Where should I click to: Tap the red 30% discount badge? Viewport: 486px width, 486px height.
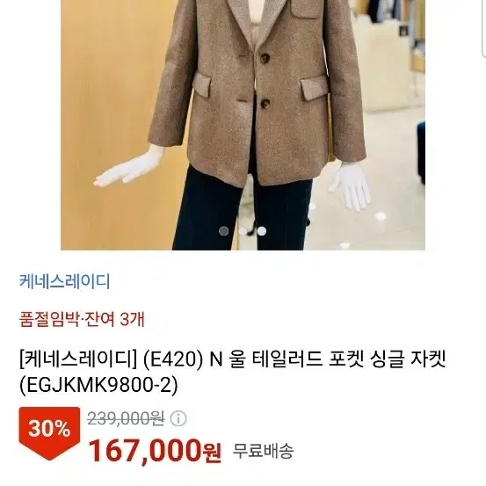click(x=49, y=432)
